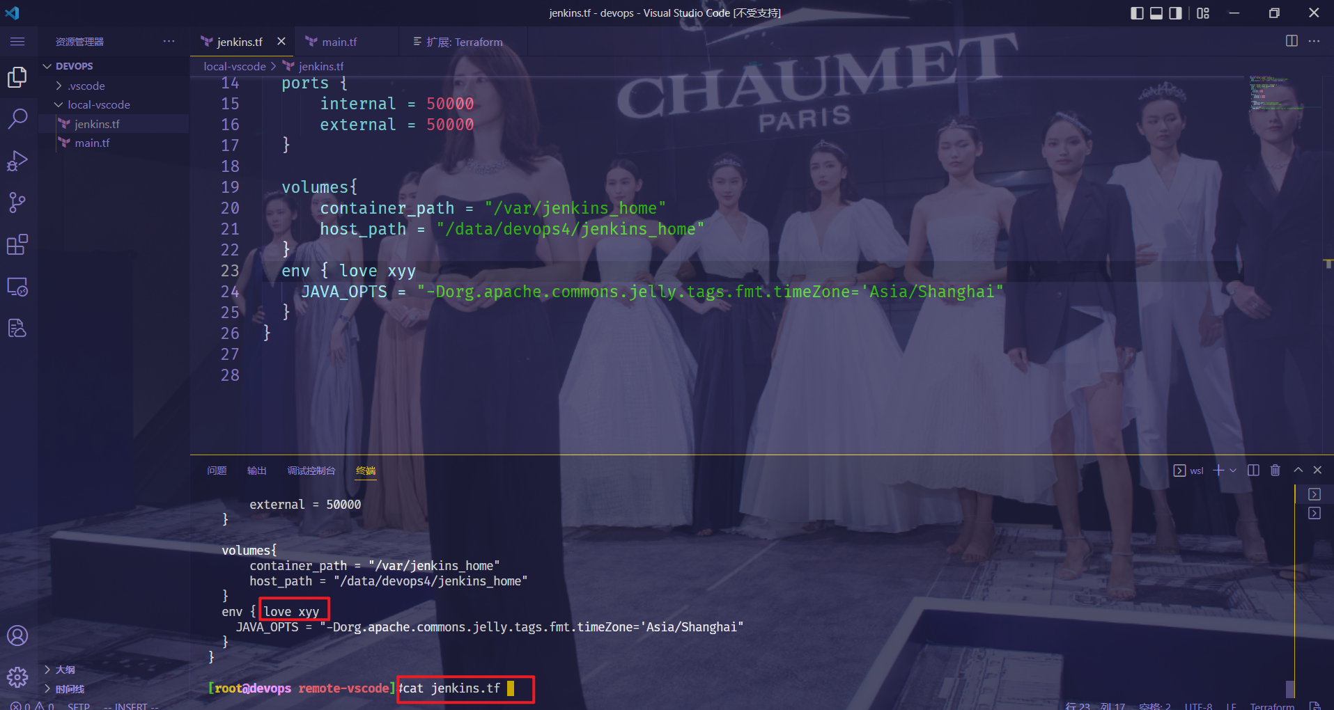1334x710 pixels.
Task: Open the Accounts menu icon
Action: (x=17, y=636)
